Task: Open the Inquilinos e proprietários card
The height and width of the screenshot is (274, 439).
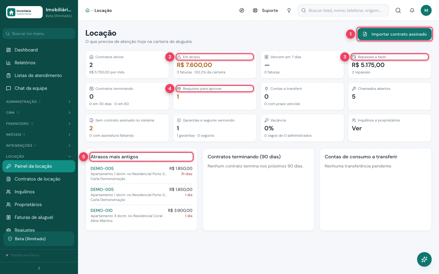Action: pyautogui.click(x=390, y=128)
